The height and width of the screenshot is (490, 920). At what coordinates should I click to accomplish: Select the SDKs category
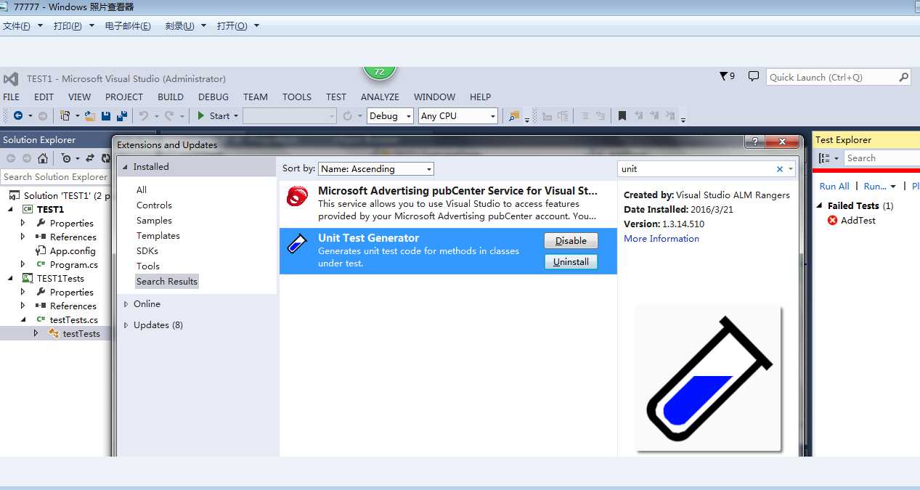(x=147, y=250)
